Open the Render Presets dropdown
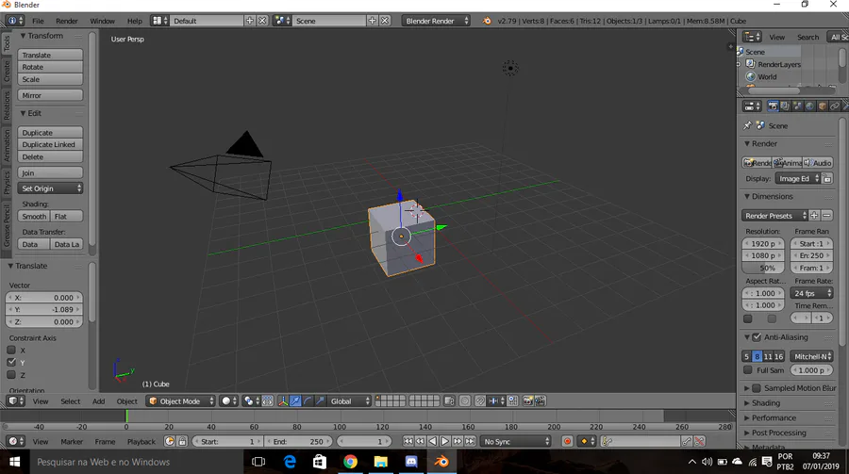 [774, 216]
